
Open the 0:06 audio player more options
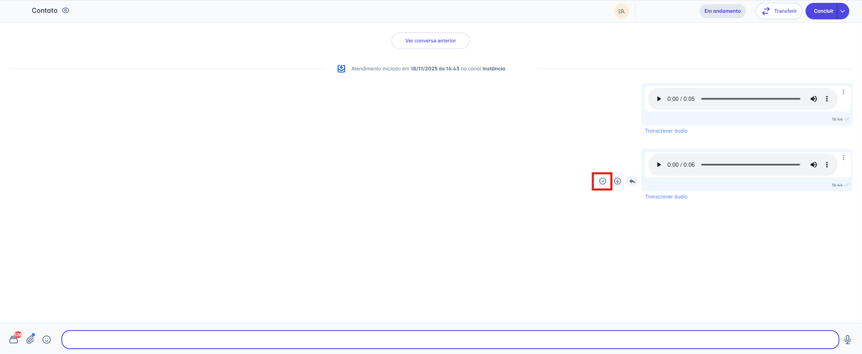[x=827, y=165]
